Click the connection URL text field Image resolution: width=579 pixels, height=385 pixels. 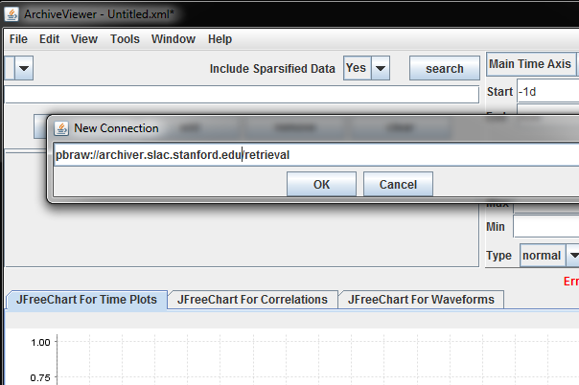[x=316, y=155]
